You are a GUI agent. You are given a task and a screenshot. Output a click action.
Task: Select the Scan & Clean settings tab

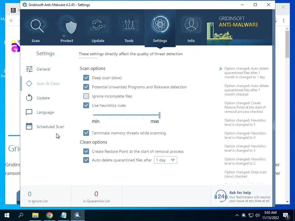[x=48, y=83]
